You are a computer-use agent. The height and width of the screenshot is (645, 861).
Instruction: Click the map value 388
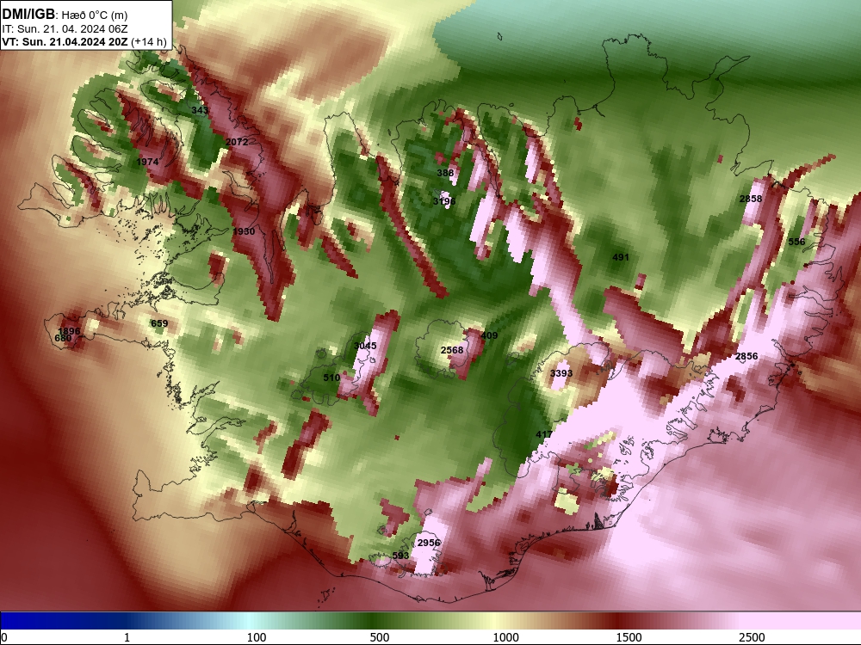tap(445, 173)
